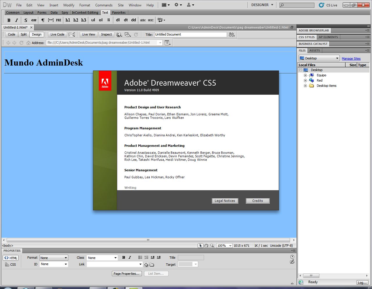Apply Heading 2 with the h2 icon
This screenshot has height=289, width=372.
(x=76, y=20)
